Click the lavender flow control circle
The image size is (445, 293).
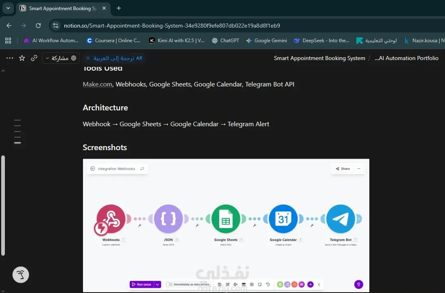pyautogui.click(x=287, y=284)
